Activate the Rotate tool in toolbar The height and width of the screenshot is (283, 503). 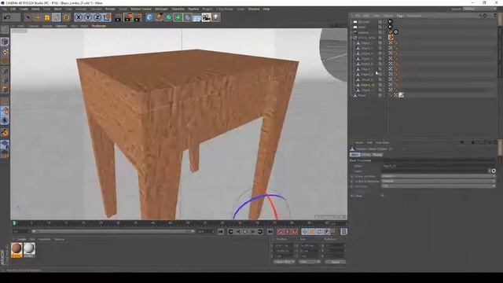(x=57, y=17)
